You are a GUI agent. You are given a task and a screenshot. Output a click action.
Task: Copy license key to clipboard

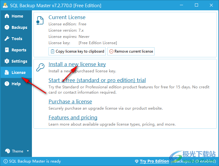[x=77, y=51]
